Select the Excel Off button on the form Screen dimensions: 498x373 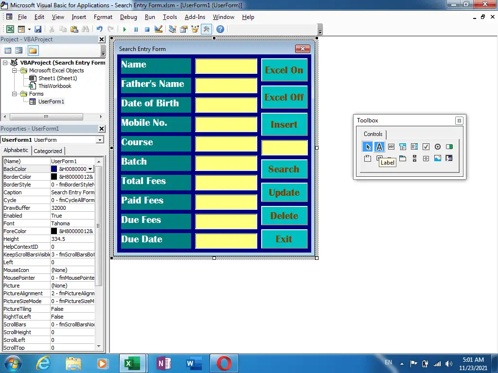coord(284,97)
